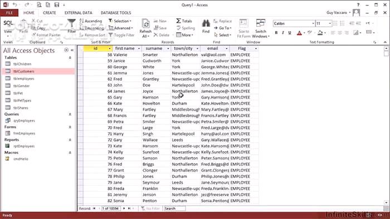Click the Replace button
Viewport: 390px width, 219px height.
(223, 21)
